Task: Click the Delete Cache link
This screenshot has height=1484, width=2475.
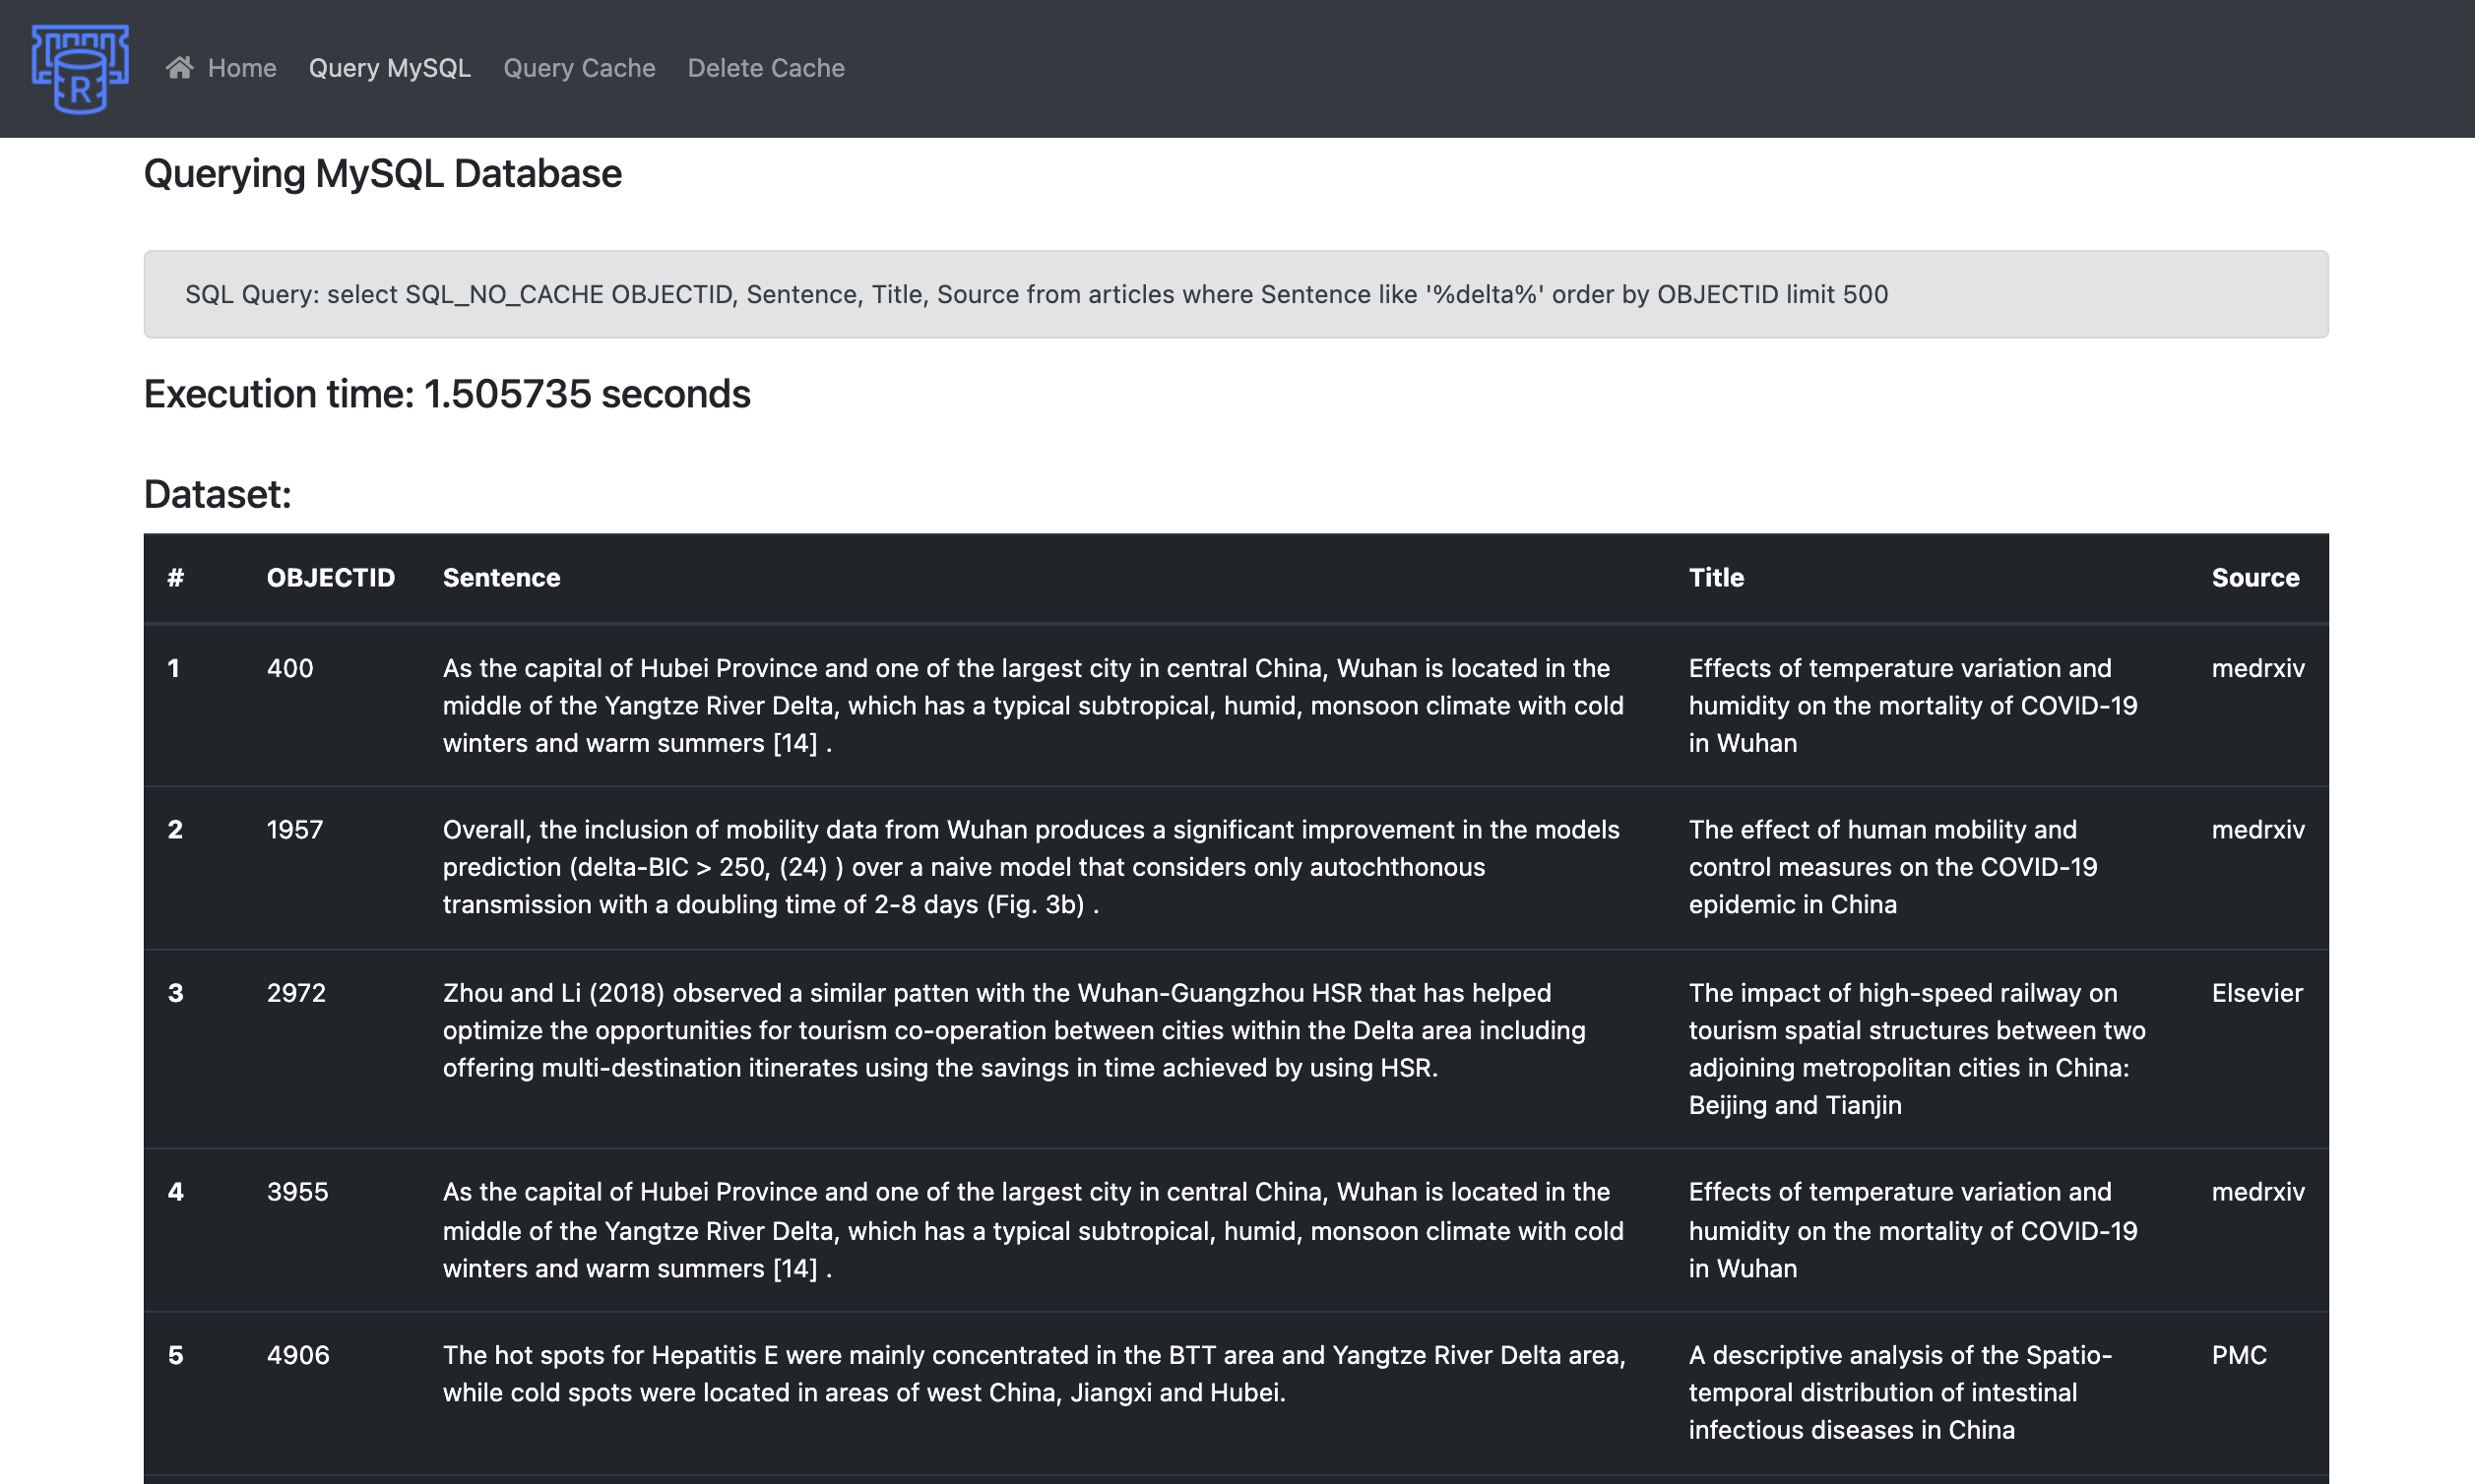Action: coord(765,68)
